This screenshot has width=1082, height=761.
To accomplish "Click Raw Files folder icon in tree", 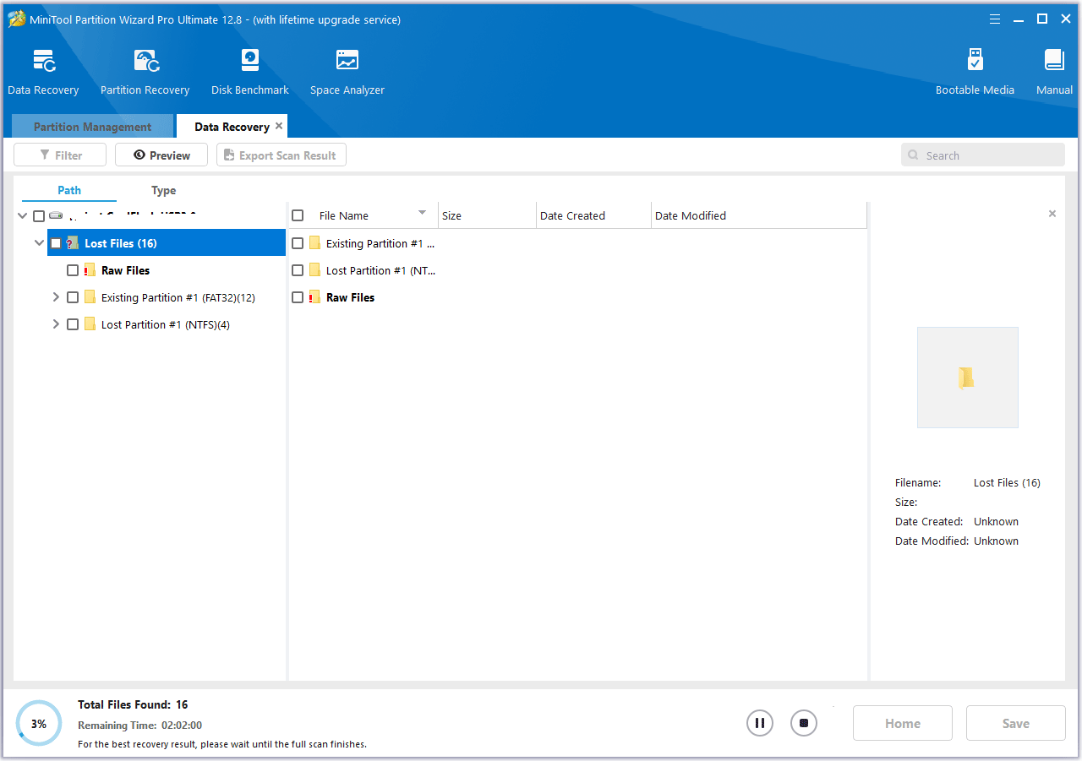I will point(90,270).
